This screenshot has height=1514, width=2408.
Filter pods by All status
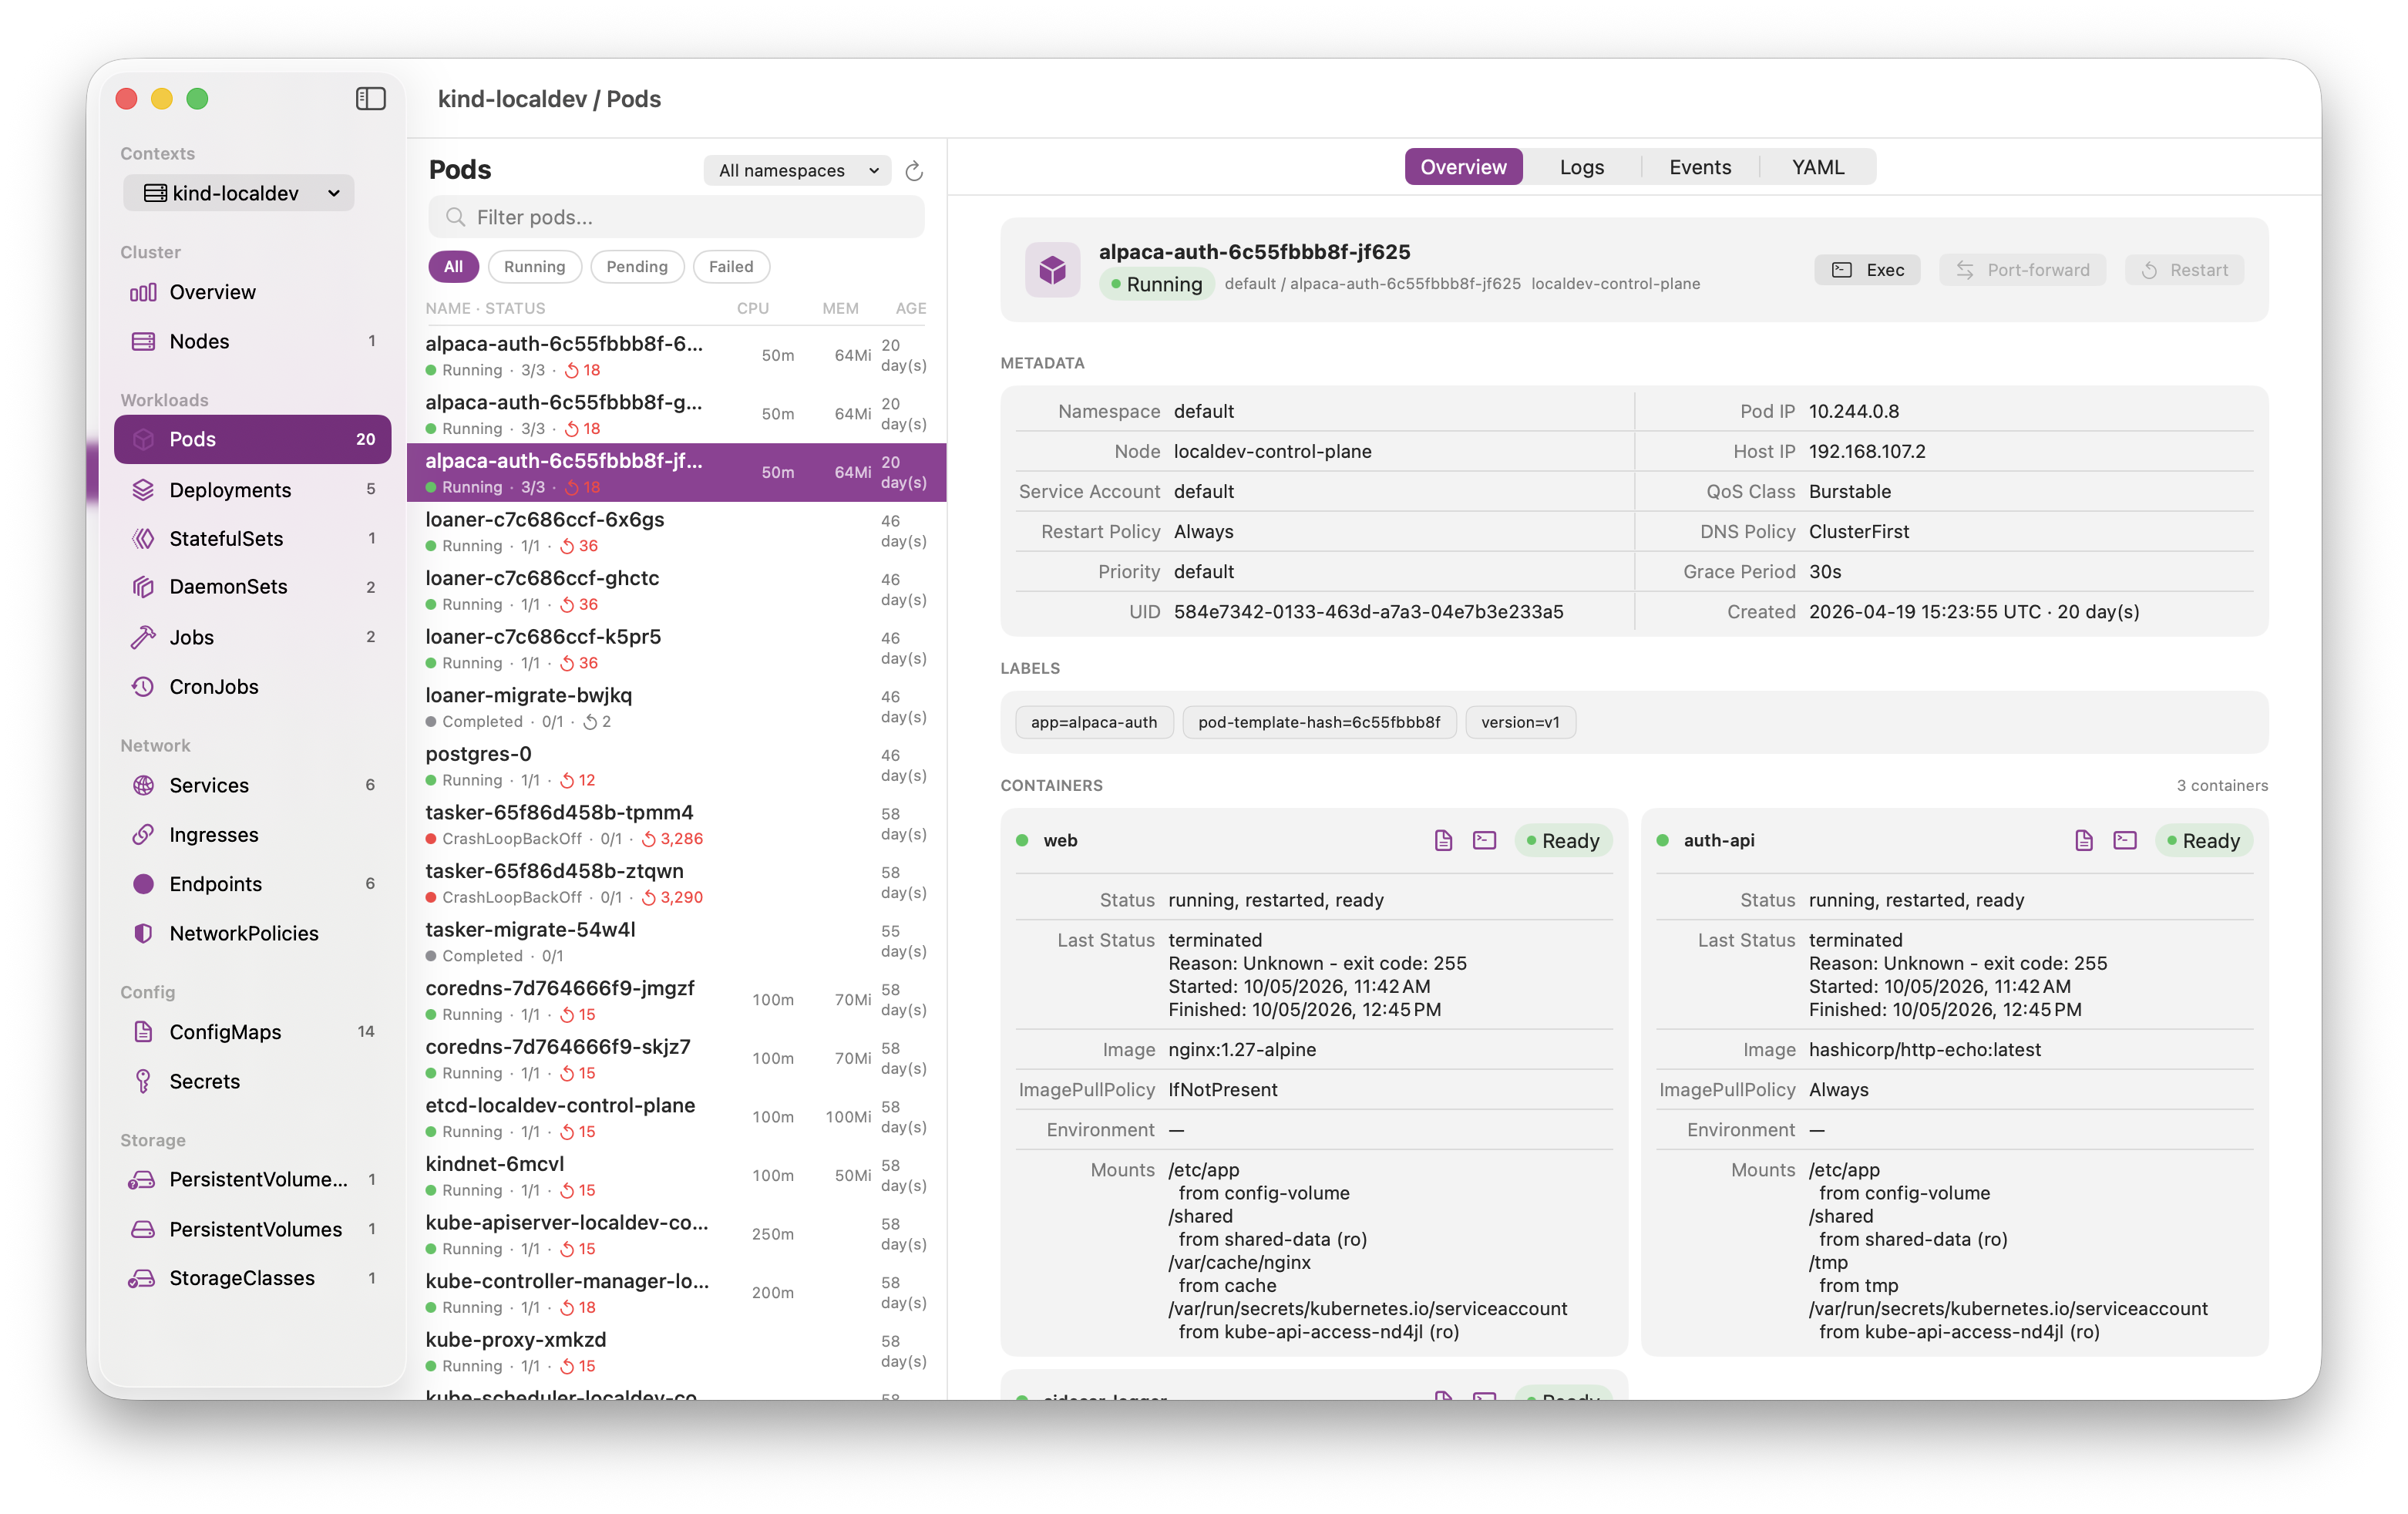click(x=453, y=266)
